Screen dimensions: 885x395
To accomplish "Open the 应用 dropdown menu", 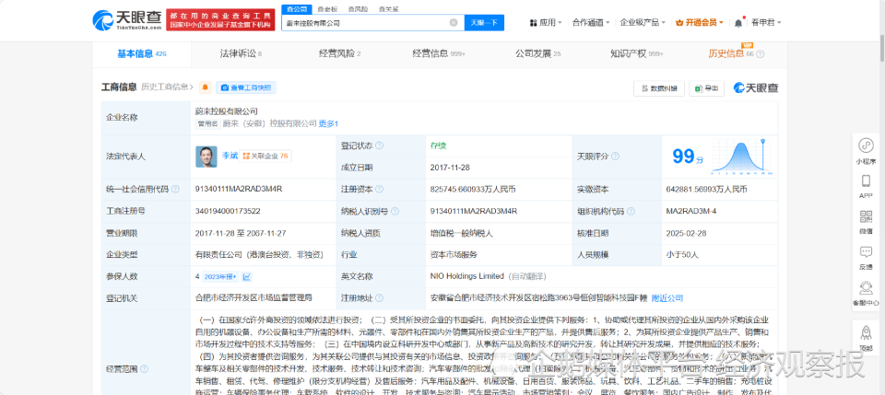I will click(x=546, y=22).
